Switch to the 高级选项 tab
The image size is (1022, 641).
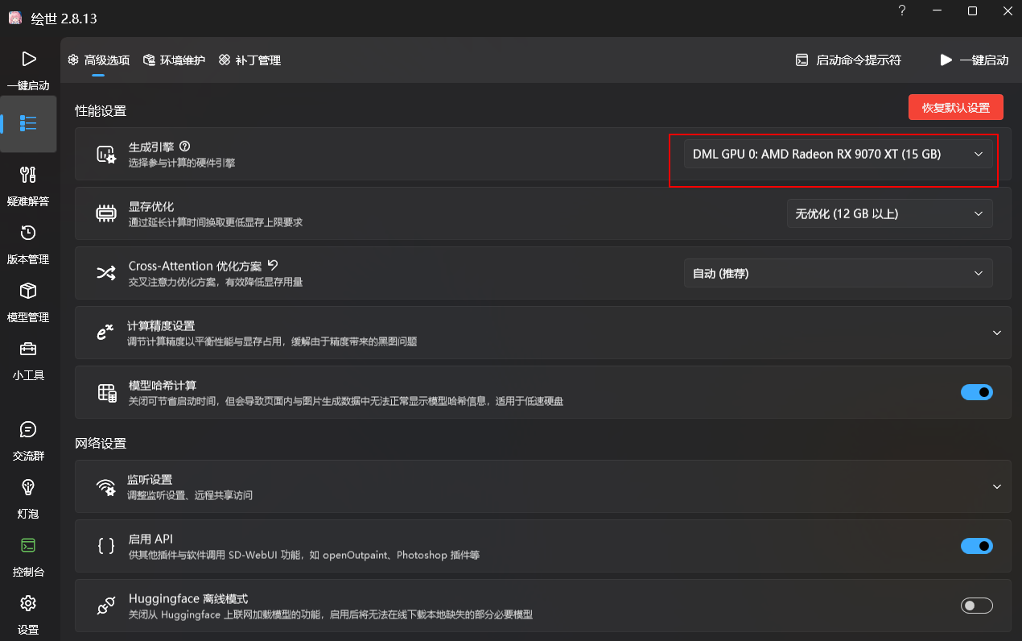point(98,60)
